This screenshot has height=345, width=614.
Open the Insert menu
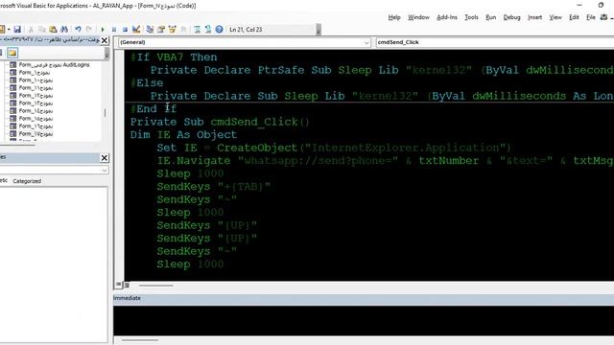click(535, 17)
